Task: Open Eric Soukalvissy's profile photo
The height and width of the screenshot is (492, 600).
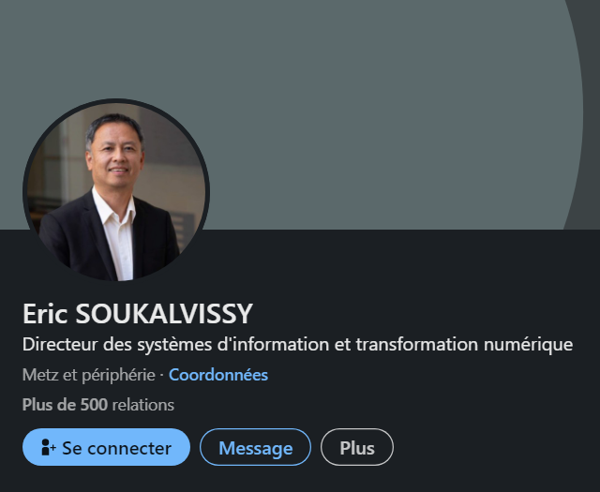Action: (x=116, y=190)
